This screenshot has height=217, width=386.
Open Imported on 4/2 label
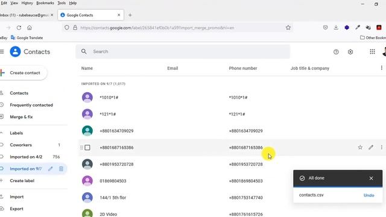coord(26,157)
